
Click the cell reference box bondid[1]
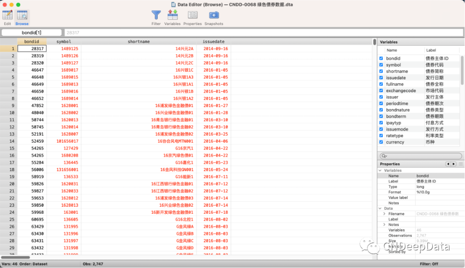[32, 33]
